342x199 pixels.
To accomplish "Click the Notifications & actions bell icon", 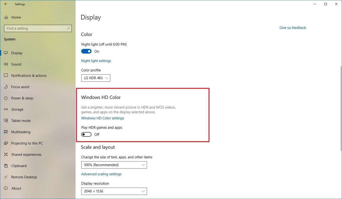I will (x=6, y=75).
